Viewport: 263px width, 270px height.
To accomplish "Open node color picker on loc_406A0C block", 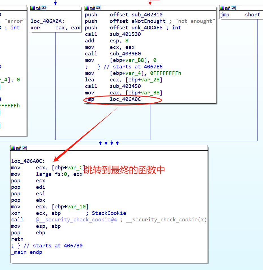I will tap(13, 148).
